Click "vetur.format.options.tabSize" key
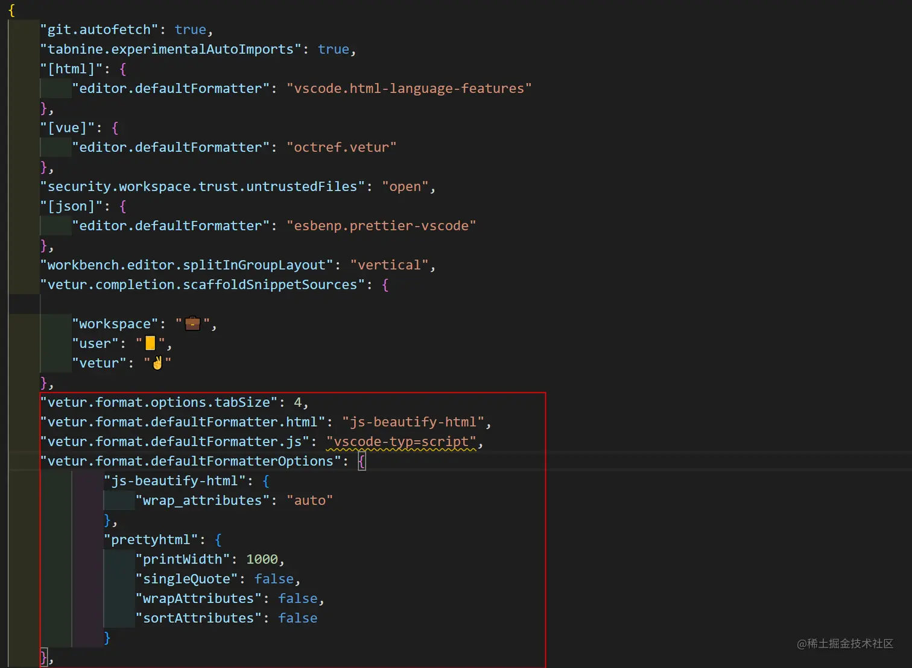Screen dimensions: 912x668 click(159, 402)
